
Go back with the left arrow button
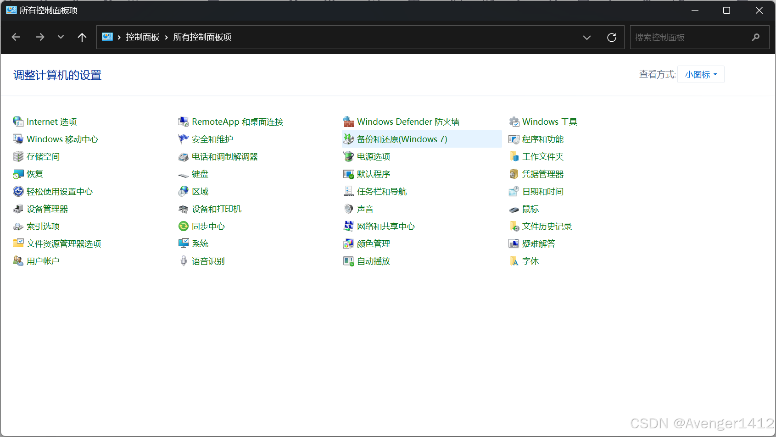pos(16,37)
